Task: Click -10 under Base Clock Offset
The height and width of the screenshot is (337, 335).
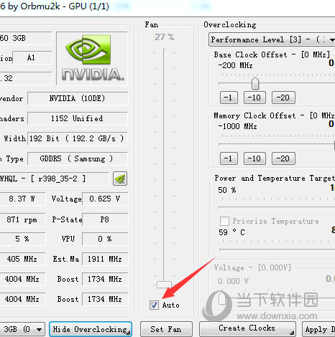Action: tap(254, 98)
